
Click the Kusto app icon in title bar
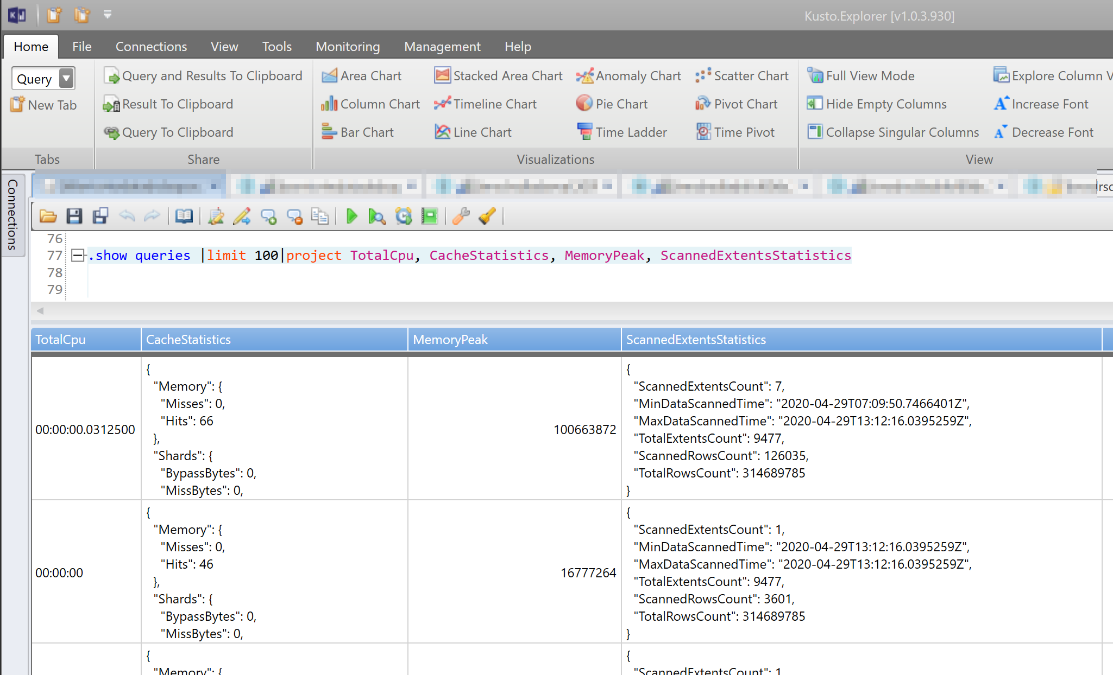tap(17, 15)
